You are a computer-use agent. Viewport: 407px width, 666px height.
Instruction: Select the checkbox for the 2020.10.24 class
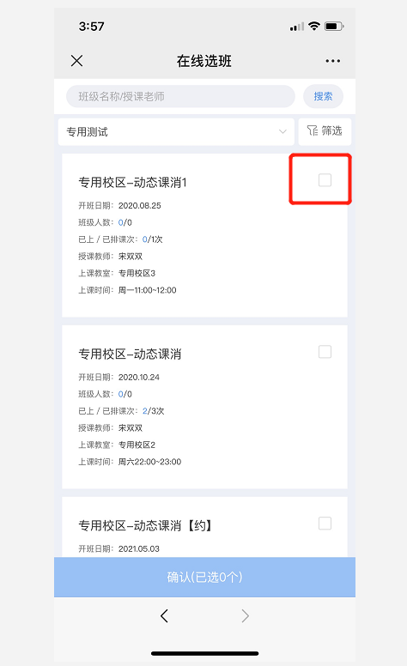(x=325, y=352)
